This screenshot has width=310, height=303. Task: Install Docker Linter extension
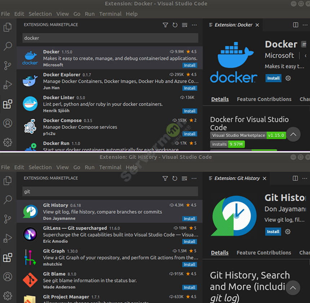(190, 111)
